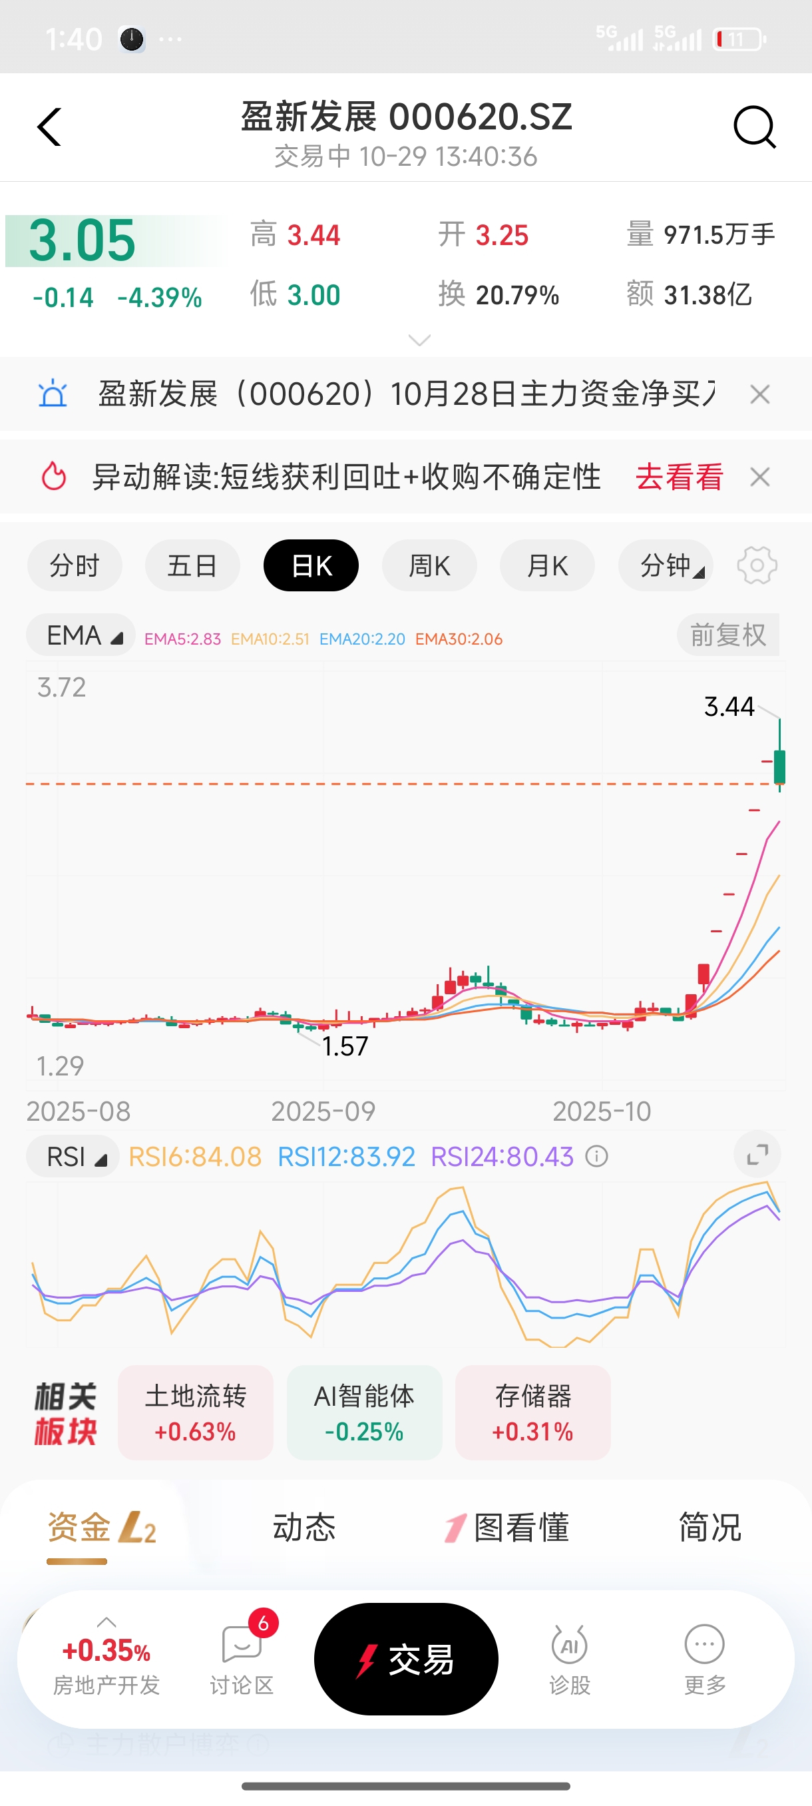Tap the high price 3.44 value
Screen dimensions: 812x1806
pos(313,235)
